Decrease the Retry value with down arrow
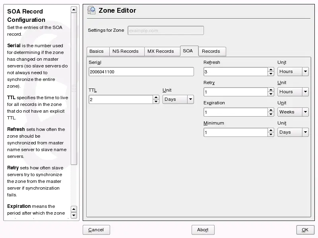Viewport: 318px width, 238px height. pos(271,94)
